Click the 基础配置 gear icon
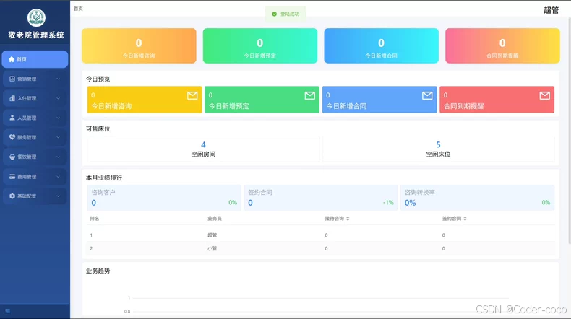This screenshot has width=571, height=319. [x=12, y=196]
